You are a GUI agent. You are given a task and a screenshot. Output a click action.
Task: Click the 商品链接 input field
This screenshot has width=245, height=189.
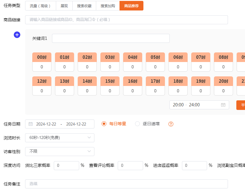[x=126, y=20]
